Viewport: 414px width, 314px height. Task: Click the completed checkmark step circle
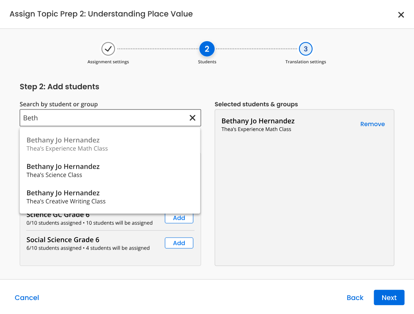point(108,49)
